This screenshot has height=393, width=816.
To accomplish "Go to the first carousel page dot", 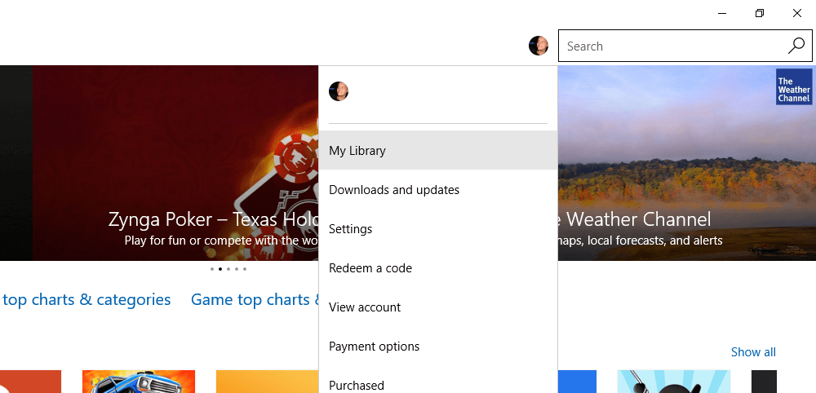I will click(212, 269).
